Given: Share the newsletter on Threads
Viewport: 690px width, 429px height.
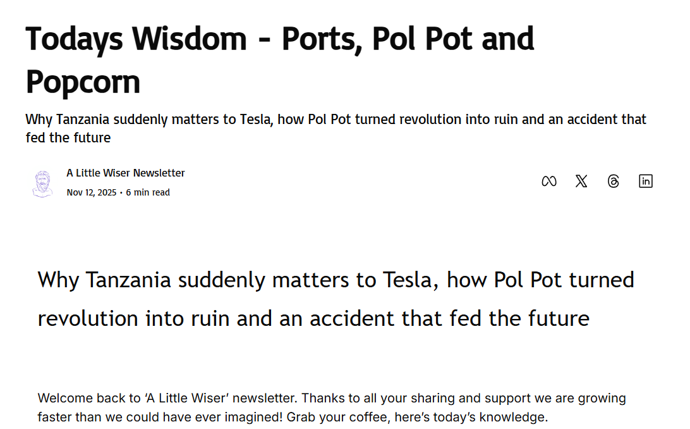Looking at the screenshot, I should pos(613,181).
